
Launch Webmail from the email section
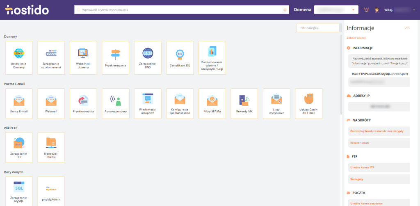51,103
